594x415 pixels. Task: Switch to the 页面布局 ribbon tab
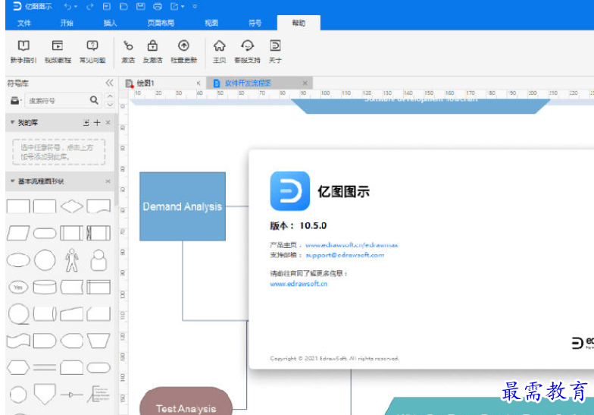coord(161,23)
